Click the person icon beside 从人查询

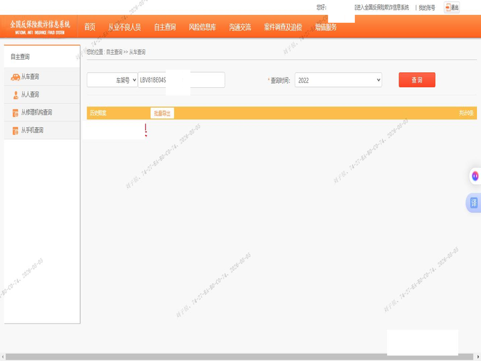16,95
